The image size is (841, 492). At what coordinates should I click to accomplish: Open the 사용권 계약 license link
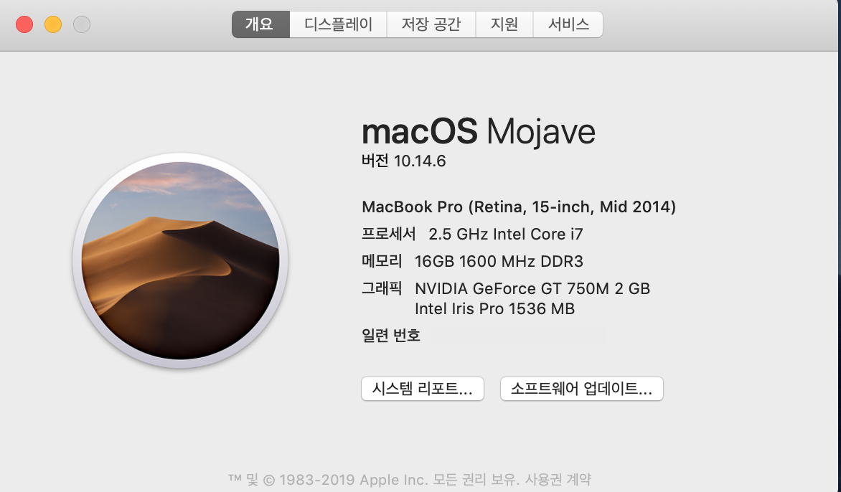point(558,479)
